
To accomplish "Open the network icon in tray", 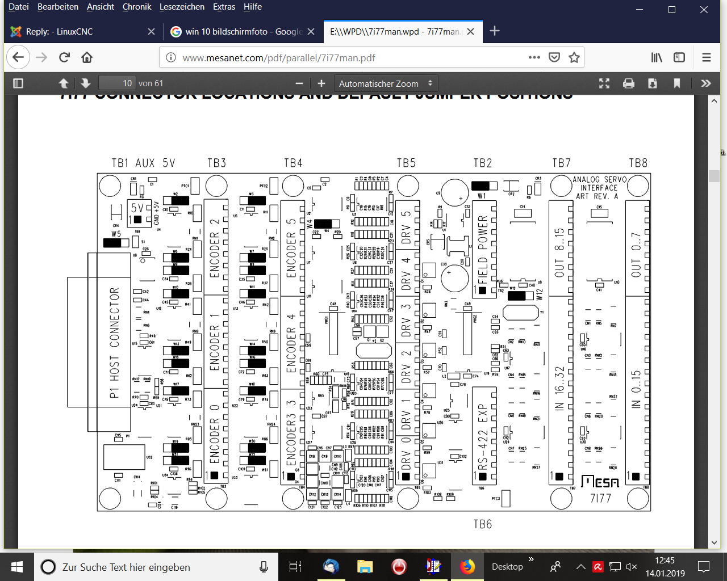I will tap(615, 567).
